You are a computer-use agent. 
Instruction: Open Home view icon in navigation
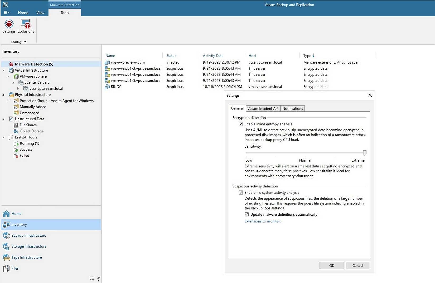click(6, 214)
